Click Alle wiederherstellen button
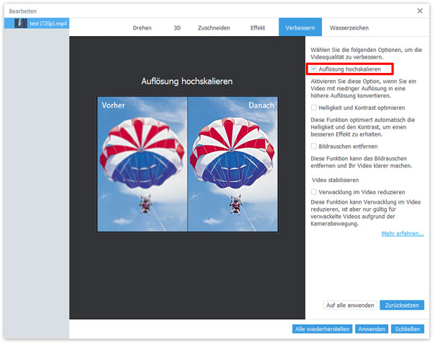 point(322,329)
